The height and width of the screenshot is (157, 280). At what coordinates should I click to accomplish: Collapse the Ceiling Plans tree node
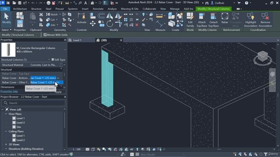click(6, 131)
